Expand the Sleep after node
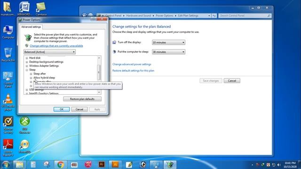301x169 pixels. pyautogui.click(x=31, y=74)
